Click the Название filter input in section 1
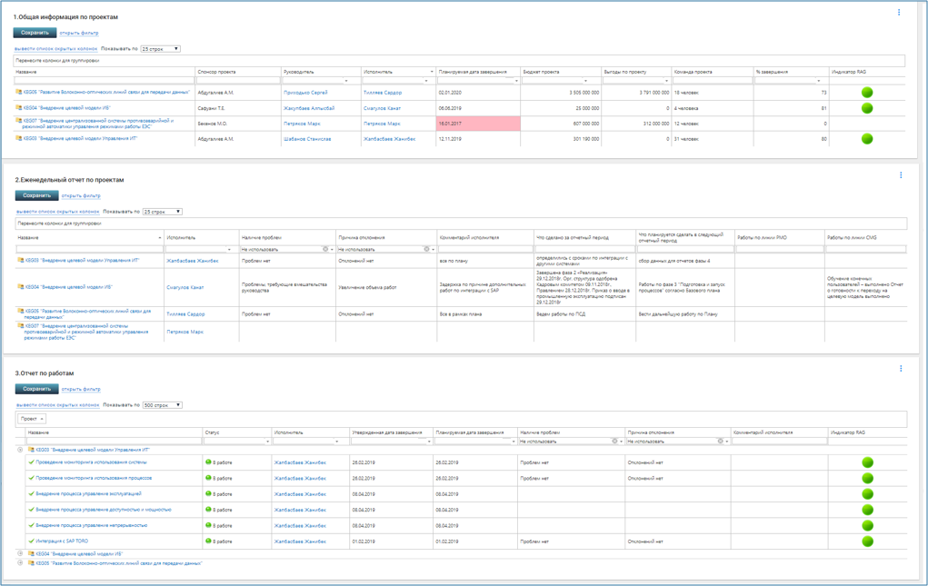Image resolution: width=928 pixels, height=586 pixels. [x=105, y=81]
